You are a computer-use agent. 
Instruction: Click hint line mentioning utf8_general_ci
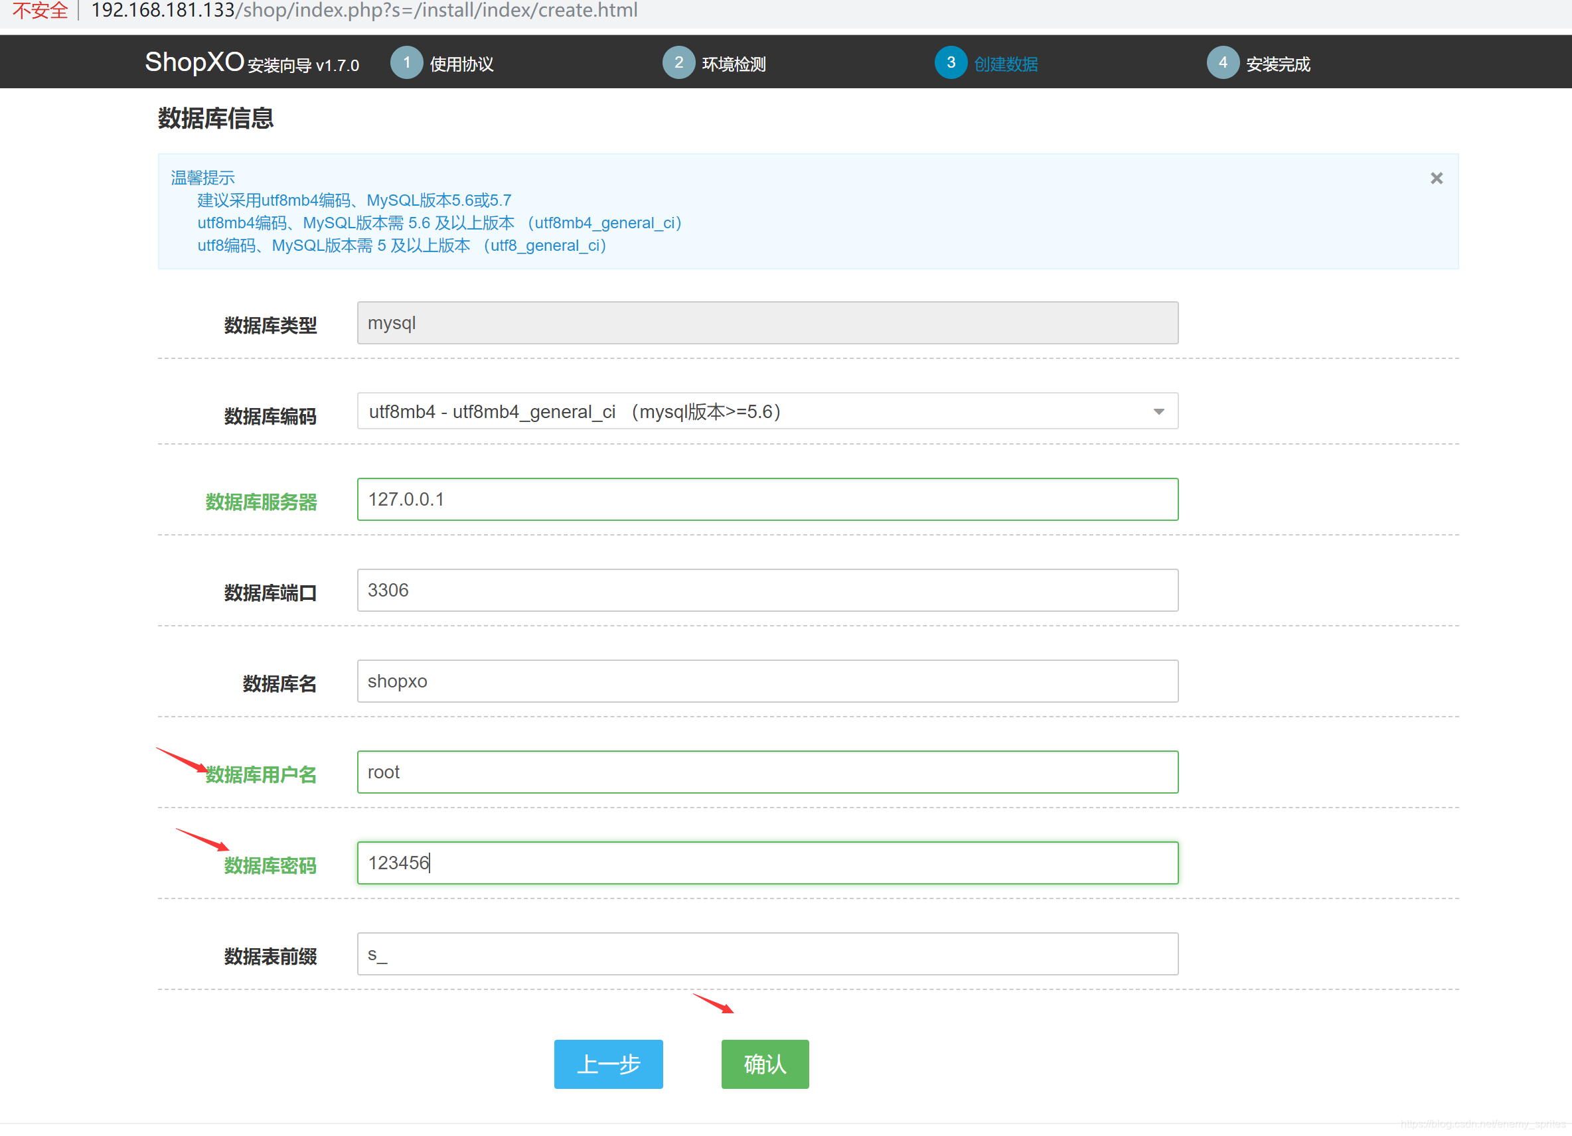(x=402, y=246)
